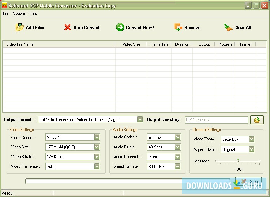Click the Add Files folder icon

tap(20, 27)
